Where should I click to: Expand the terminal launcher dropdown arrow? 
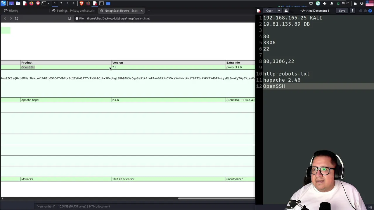coord(48,3)
